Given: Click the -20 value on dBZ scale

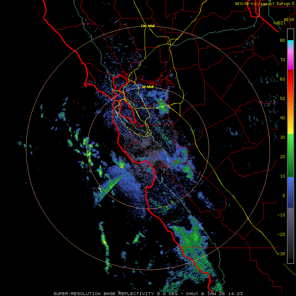Looking at the screenshot, I should click(x=281, y=234).
